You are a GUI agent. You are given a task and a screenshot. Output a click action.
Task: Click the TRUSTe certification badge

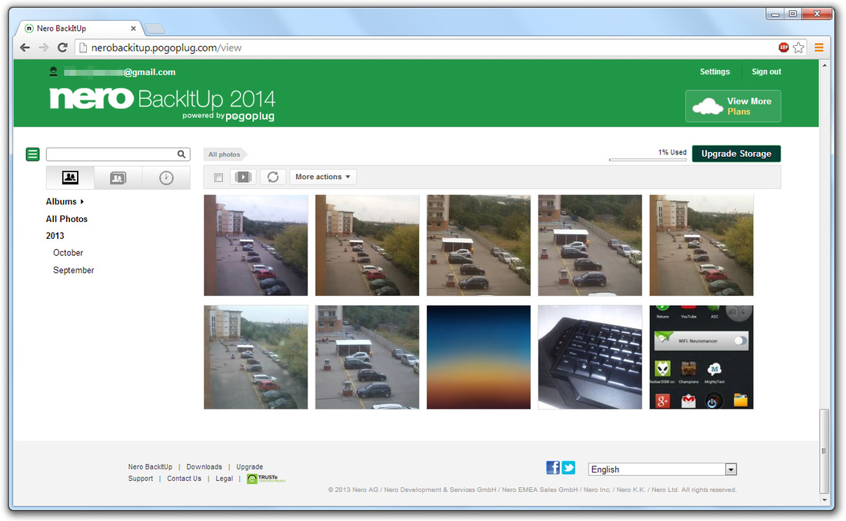(266, 479)
